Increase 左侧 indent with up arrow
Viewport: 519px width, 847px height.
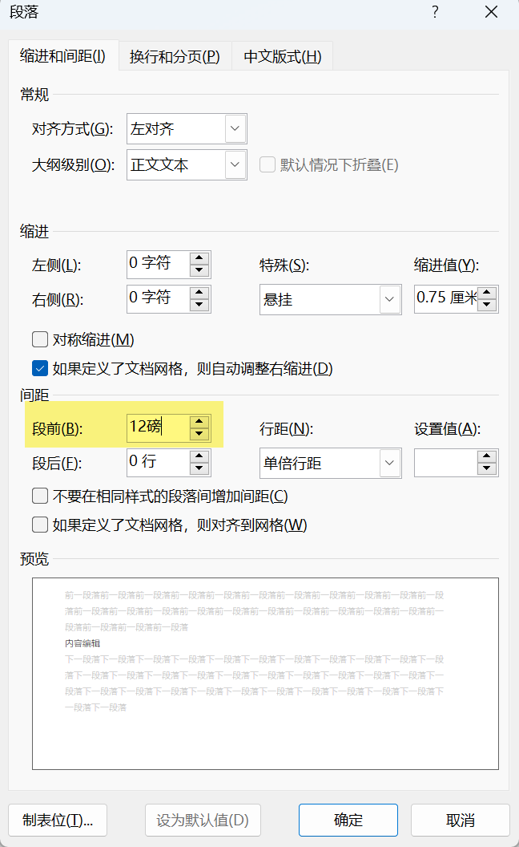[199, 258]
